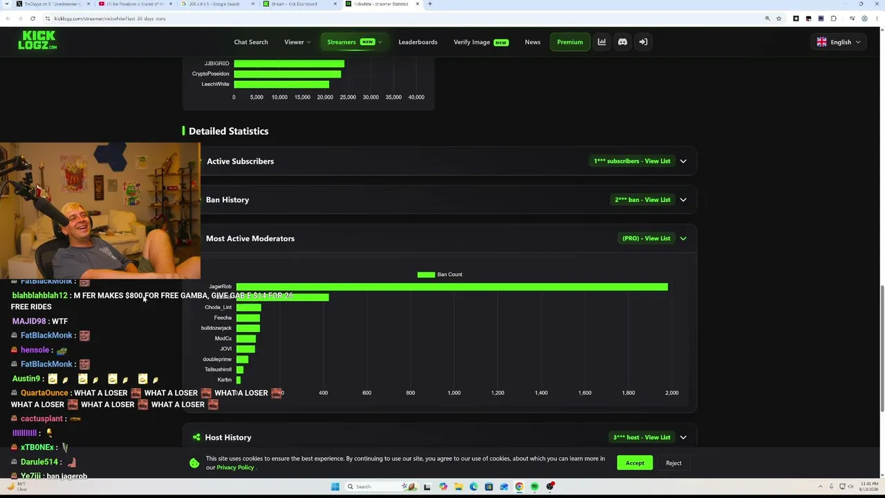Screen dimensions: 885x498
Task: Click the LeechWhite chart bar
Action: (x=281, y=84)
